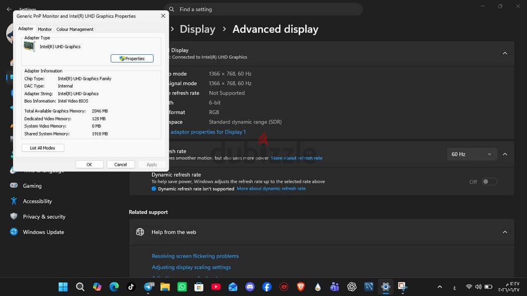Open Snipping Tool from the taskbar
Screen dimensions: 527x296
click(x=402, y=287)
